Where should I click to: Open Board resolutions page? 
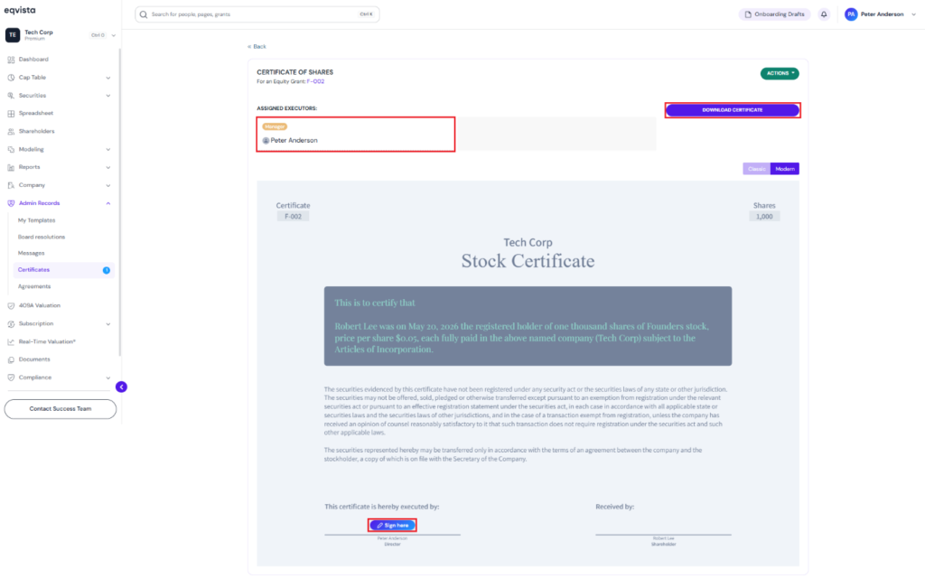coord(42,237)
